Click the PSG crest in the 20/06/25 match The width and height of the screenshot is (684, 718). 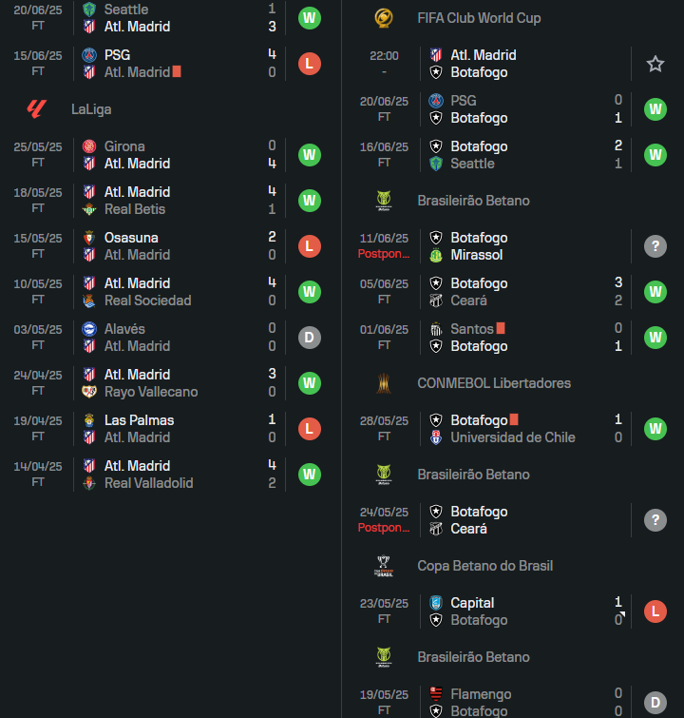(436, 101)
